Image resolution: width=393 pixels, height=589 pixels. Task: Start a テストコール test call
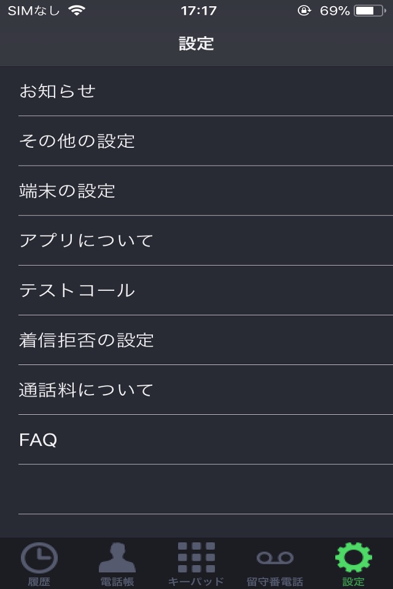click(196, 290)
